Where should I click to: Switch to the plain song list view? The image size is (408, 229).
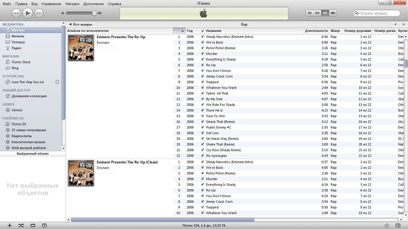(x=310, y=13)
